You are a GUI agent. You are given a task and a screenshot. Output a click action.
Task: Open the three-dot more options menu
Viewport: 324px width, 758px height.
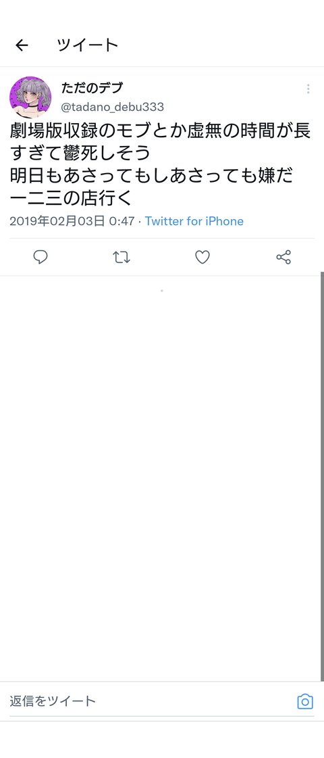(x=308, y=89)
